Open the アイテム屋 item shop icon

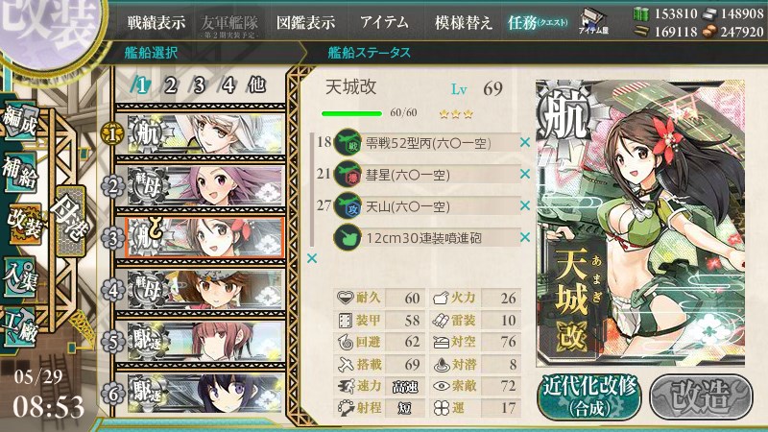[x=593, y=21]
